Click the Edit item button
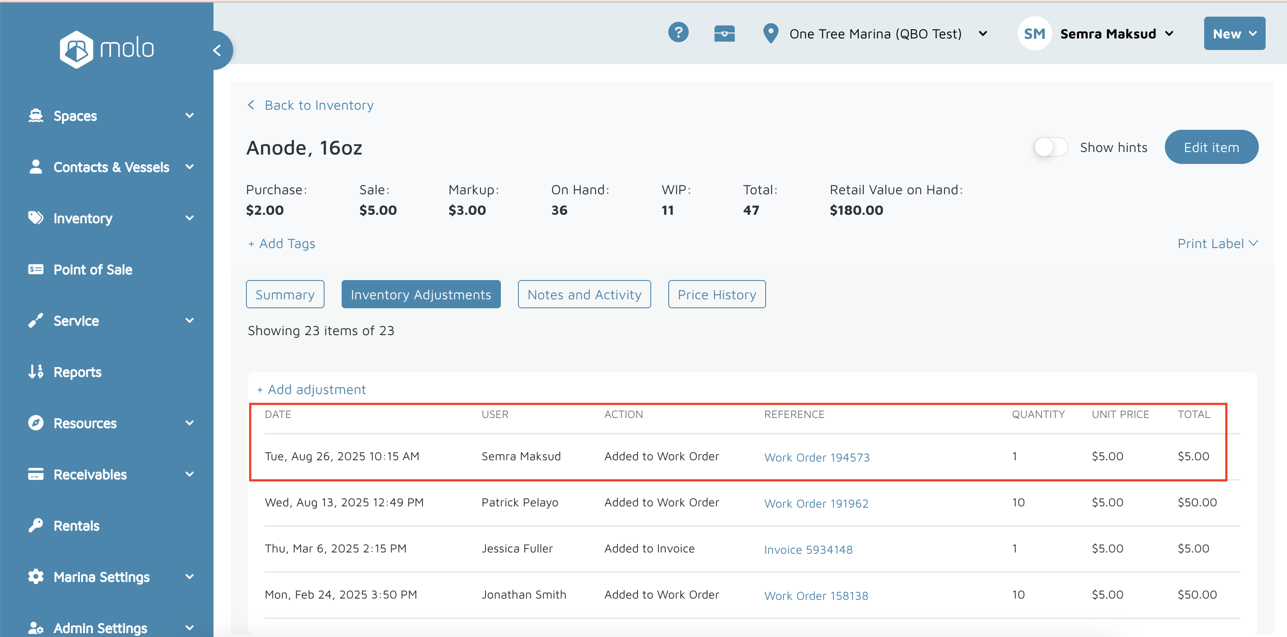Image resolution: width=1287 pixels, height=637 pixels. click(1211, 147)
